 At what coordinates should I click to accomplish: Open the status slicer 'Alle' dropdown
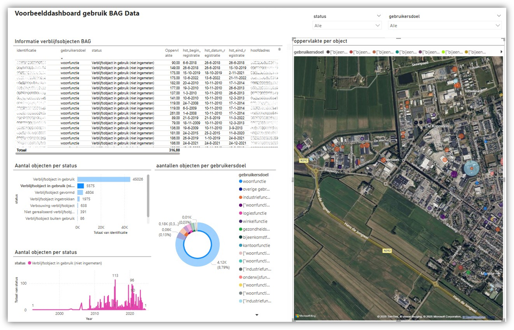tap(347, 26)
